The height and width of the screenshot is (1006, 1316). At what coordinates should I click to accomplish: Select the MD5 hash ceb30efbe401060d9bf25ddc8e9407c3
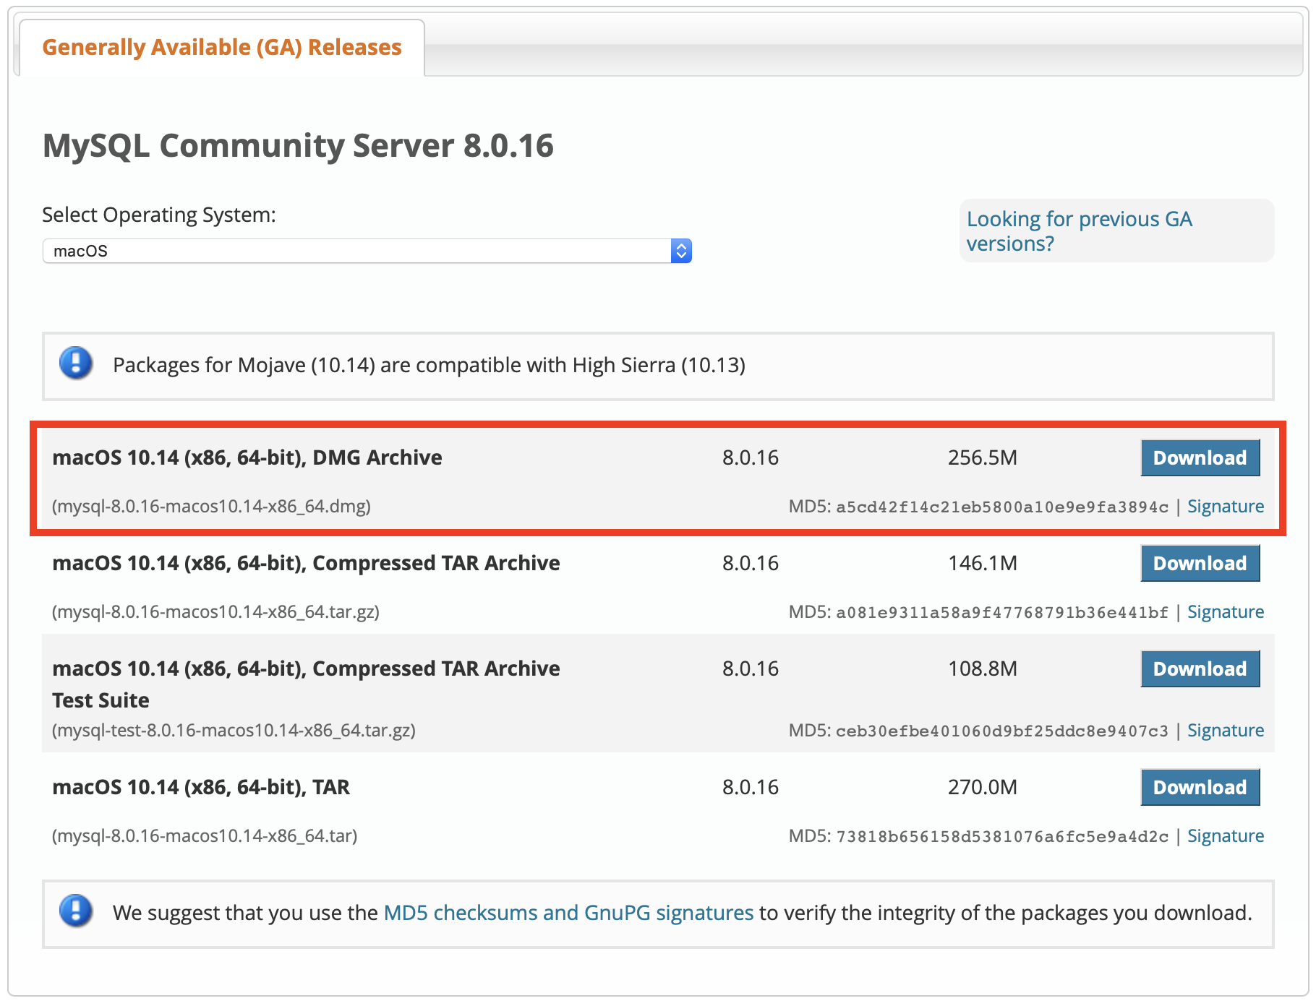(1002, 731)
